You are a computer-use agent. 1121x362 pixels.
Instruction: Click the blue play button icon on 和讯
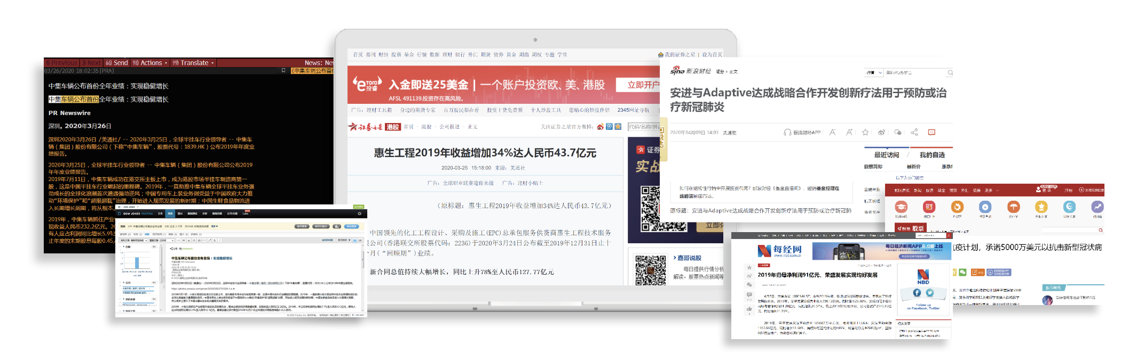[x=985, y=207]
